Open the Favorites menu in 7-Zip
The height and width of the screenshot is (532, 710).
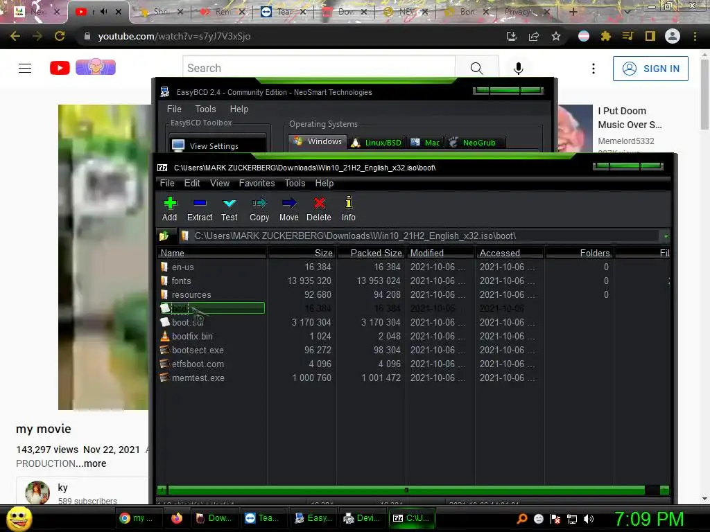pos(257,183)
